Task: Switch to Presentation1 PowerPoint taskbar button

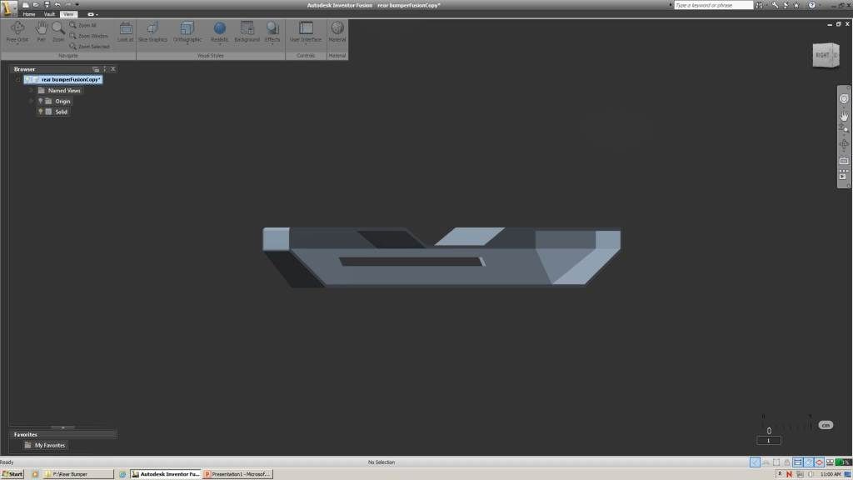Action: 237,474
